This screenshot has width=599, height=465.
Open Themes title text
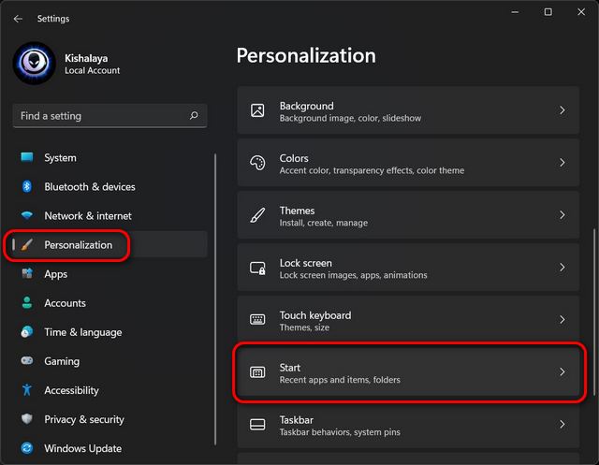[297, 211]
